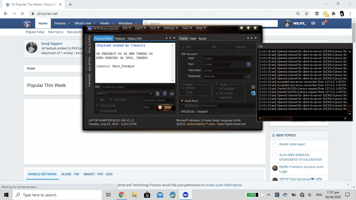
Task: Click the green right-arrow button in HTTP Proxy Injector
Action: (255, 28)
